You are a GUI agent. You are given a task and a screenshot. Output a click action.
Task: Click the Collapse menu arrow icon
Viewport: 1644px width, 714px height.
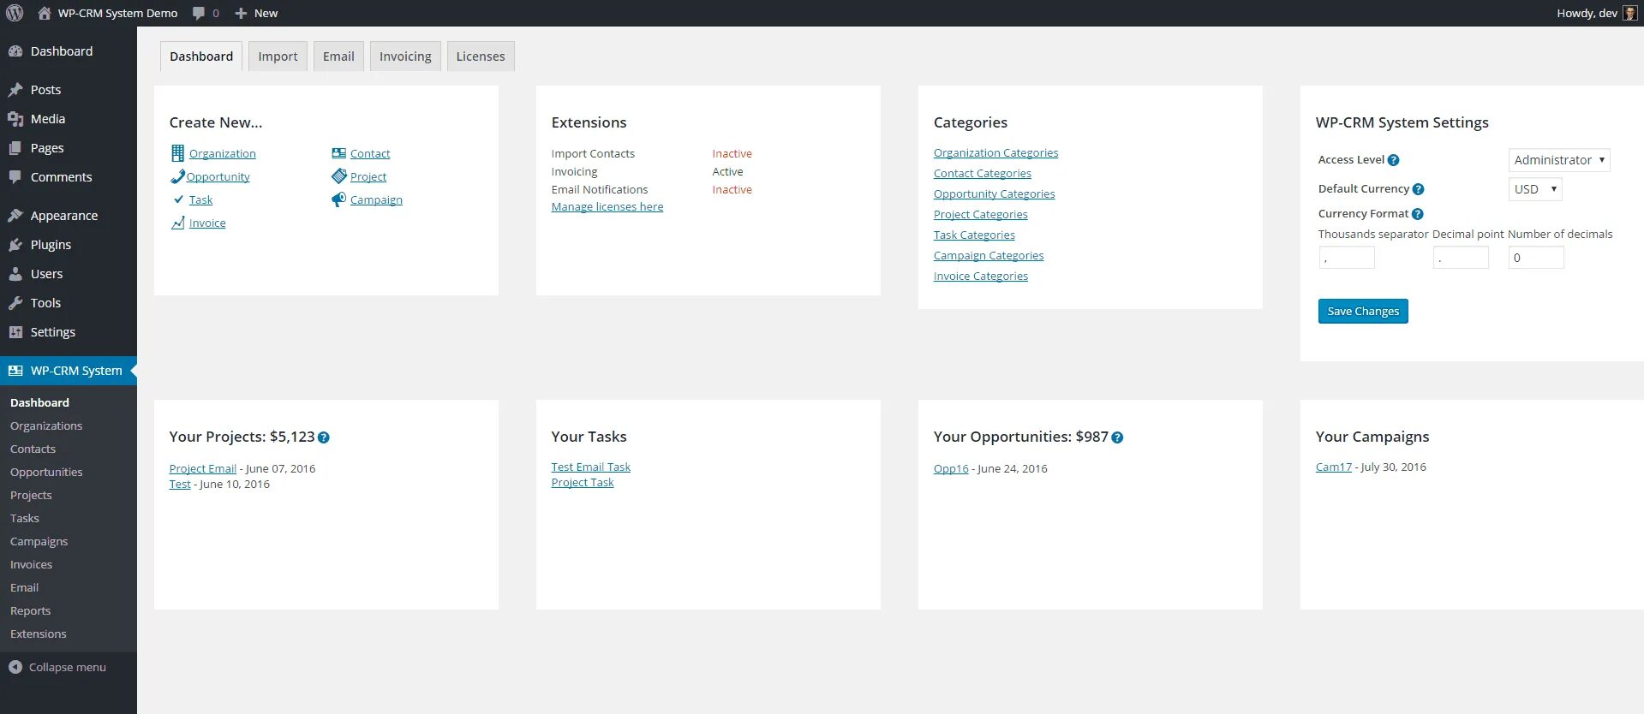15,667
